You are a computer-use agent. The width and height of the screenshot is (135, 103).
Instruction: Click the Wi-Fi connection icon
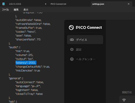click(124, 100)
